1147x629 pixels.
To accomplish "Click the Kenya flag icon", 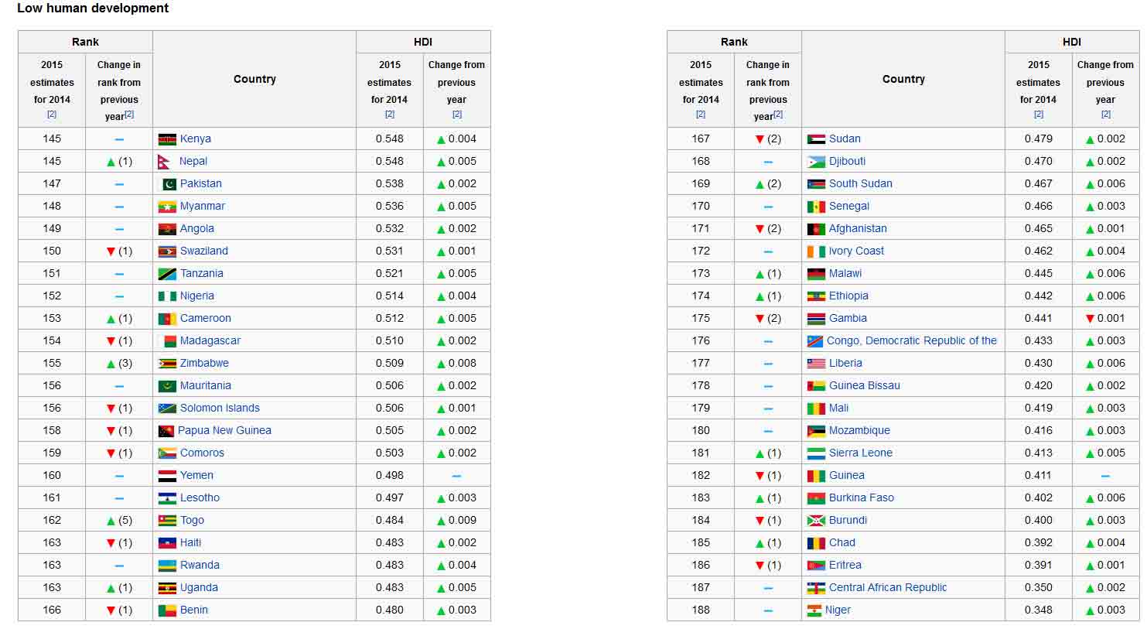I will pyautogui.click(x=167, y=139).
